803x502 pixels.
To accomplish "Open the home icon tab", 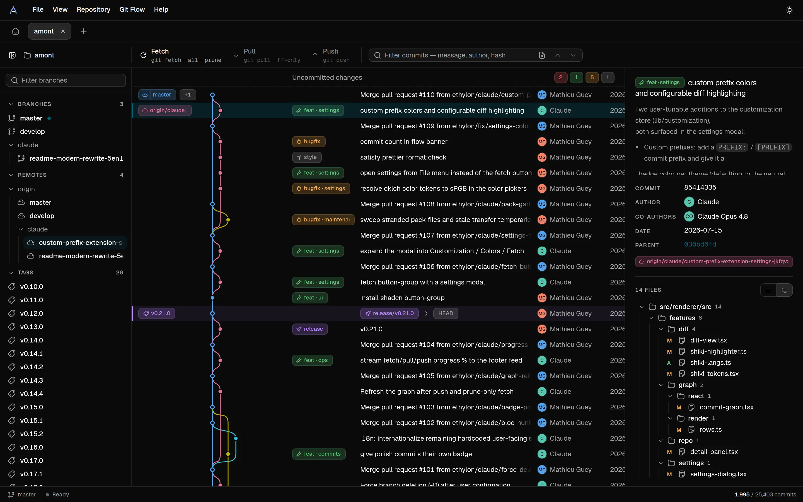I will point(16,31).
